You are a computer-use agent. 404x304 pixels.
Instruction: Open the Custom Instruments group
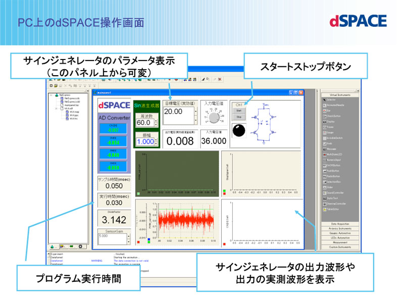click(x=340, y=247)
